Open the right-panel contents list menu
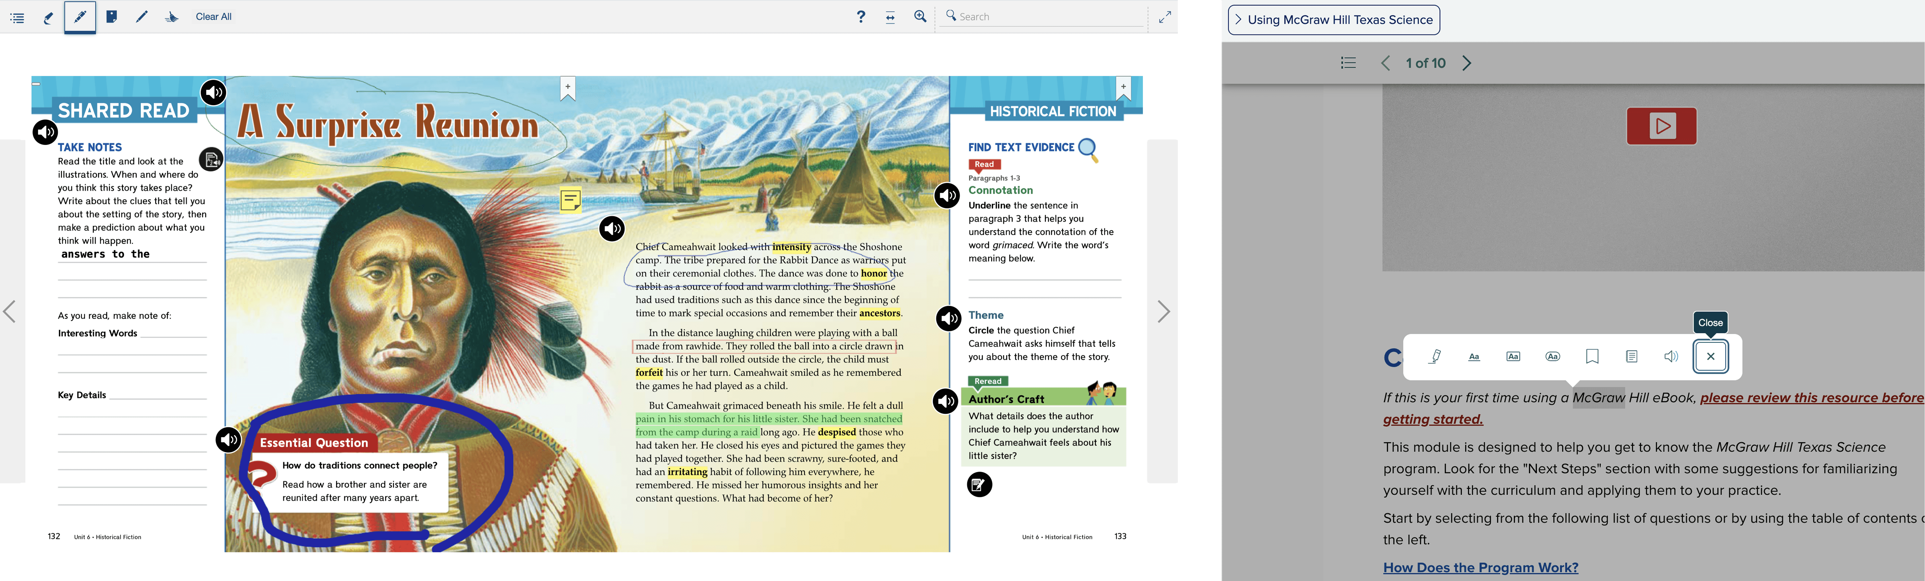 [x=1348, y=63]
